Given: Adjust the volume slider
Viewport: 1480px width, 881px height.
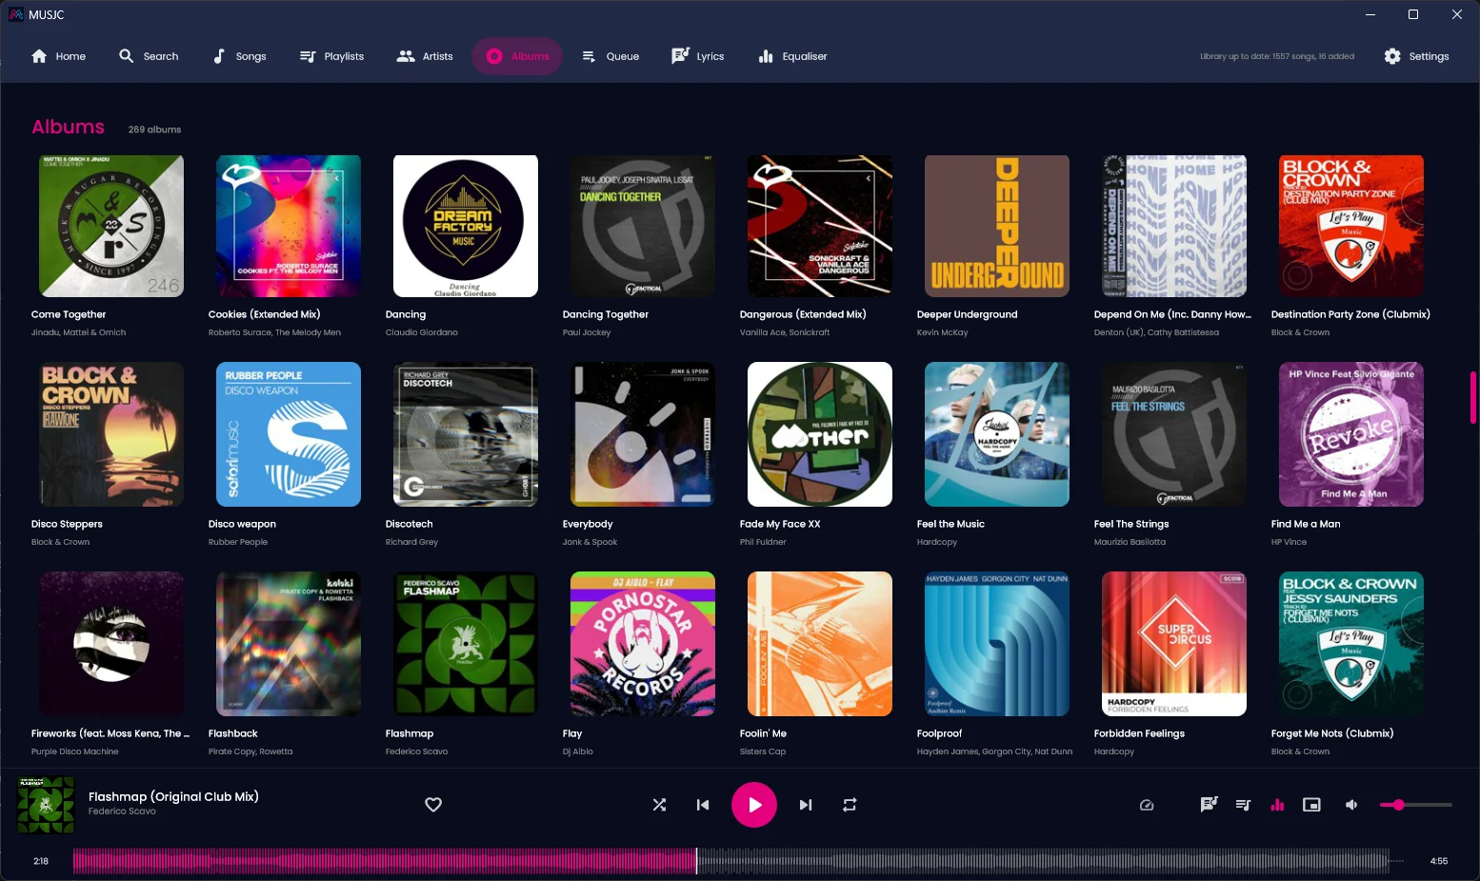Looking at the screenshot, I should [1416, 805].
